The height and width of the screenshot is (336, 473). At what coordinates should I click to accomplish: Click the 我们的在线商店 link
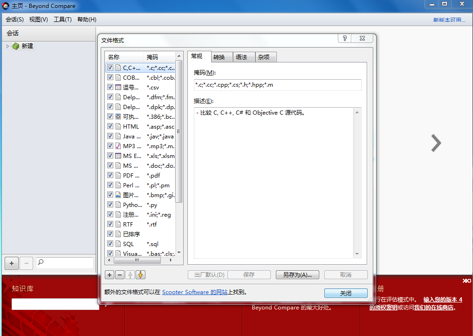click(x=433, y=308)
